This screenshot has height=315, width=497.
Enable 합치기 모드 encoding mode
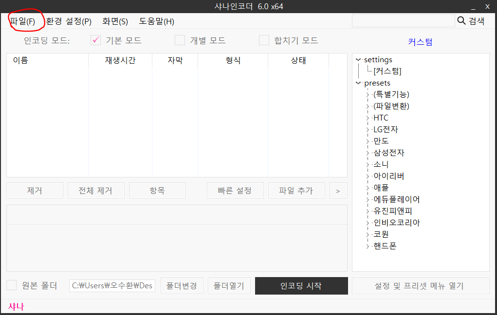(264, 40)
